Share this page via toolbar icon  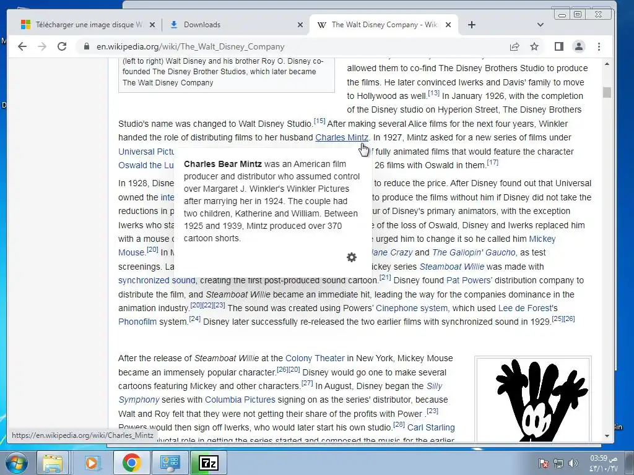pos(515,46)
